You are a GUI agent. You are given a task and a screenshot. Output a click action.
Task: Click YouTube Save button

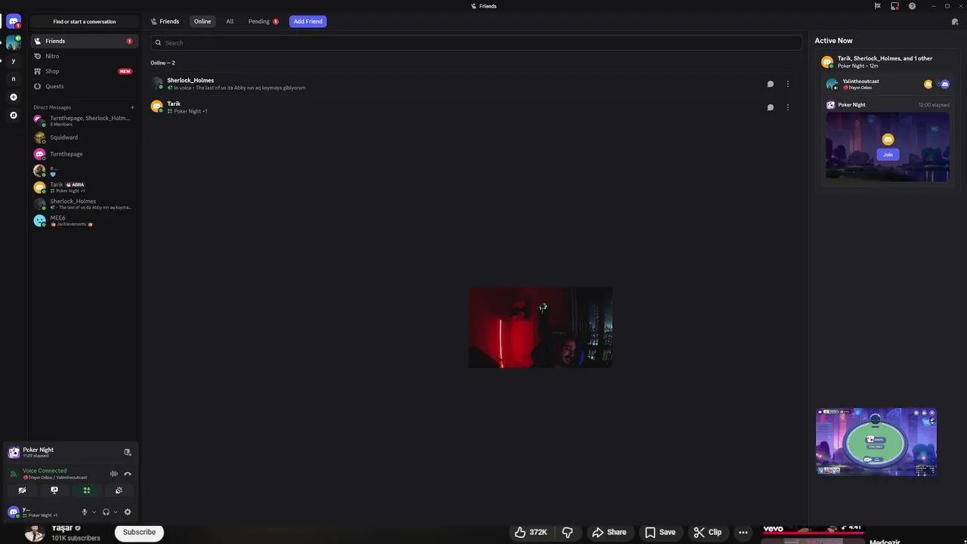pyautogui.click(x=660, y=532)
